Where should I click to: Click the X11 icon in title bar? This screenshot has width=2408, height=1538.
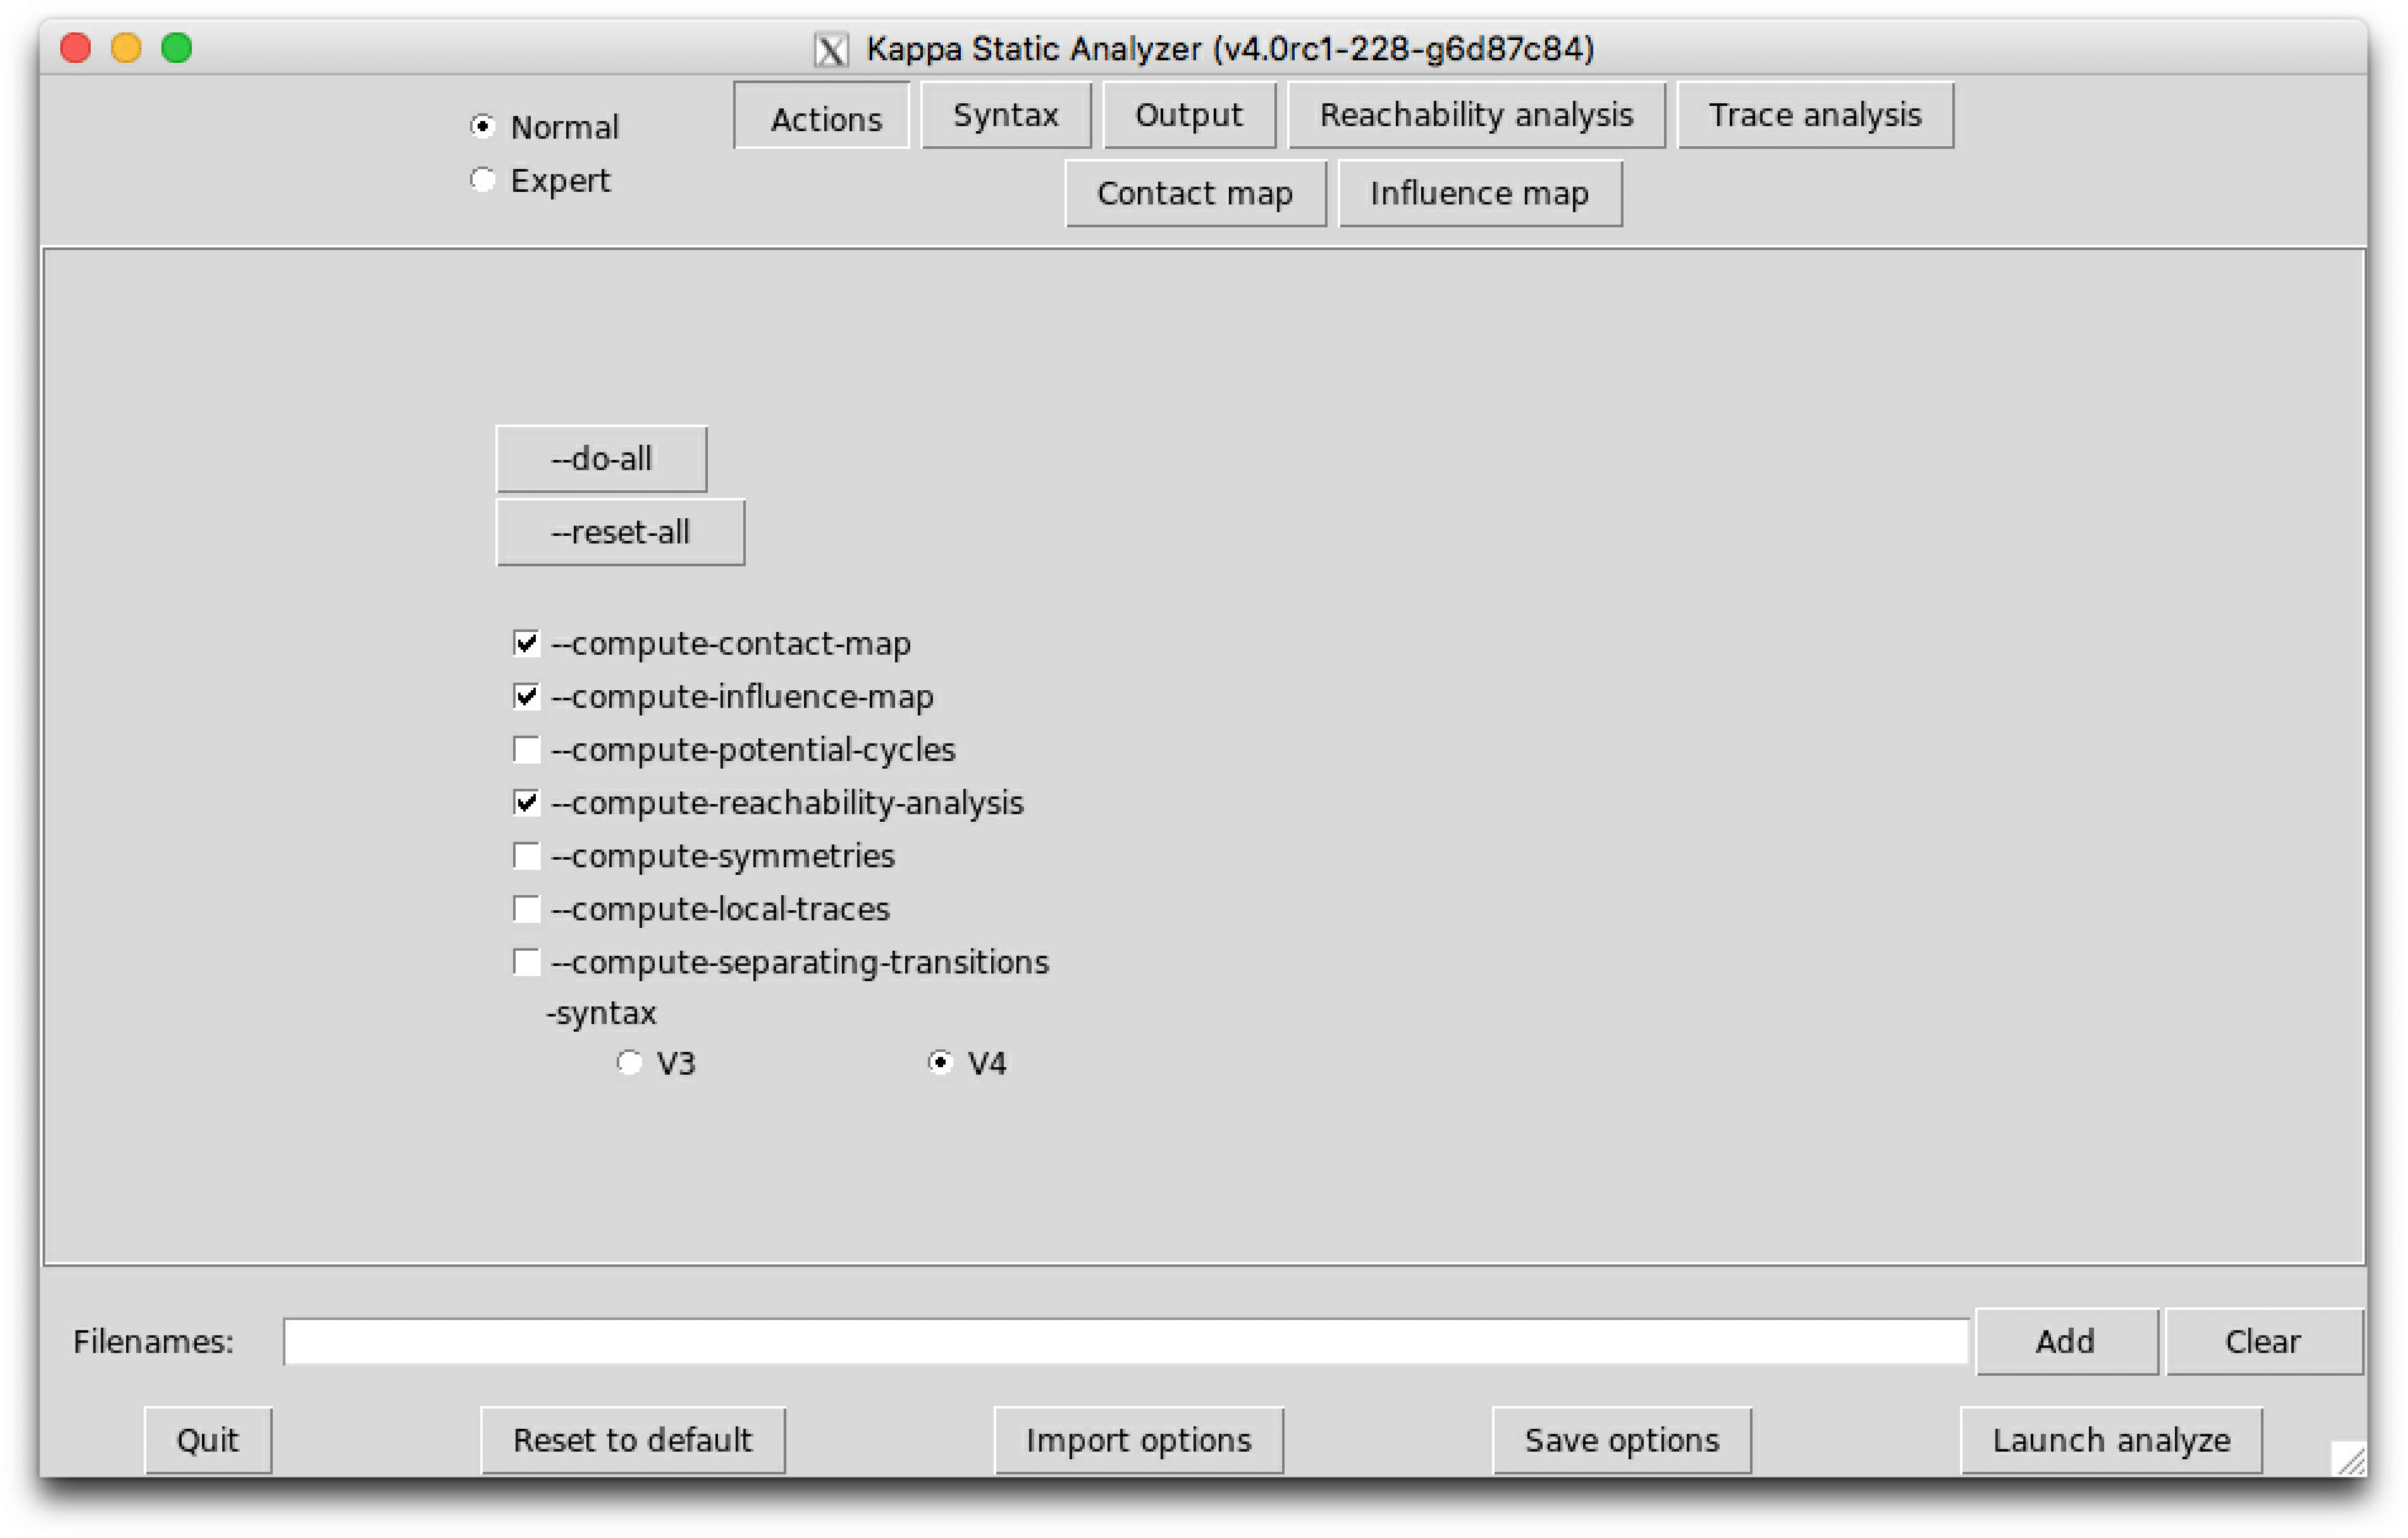tap(831, 49)
